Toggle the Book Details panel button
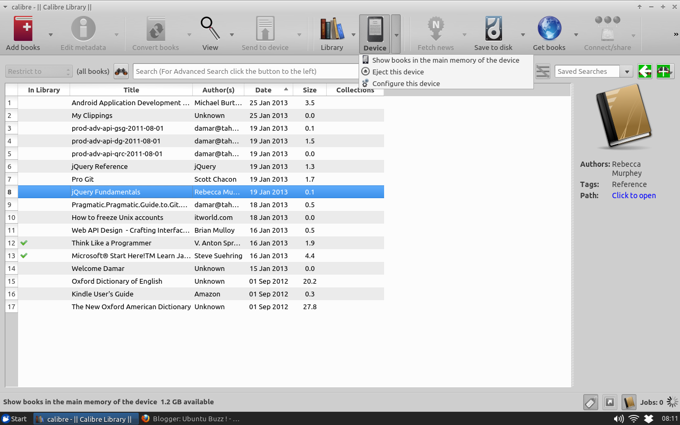This screenshot has height=425, width=680. pos(629,402)
